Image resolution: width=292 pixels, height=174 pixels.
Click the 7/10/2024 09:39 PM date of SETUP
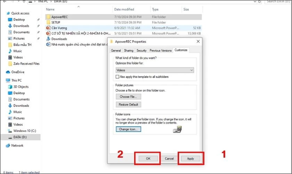(128, 22)
